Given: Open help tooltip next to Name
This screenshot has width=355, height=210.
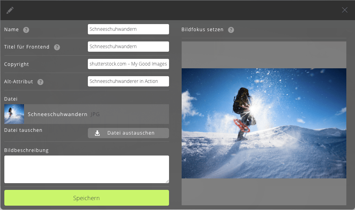Looking at the screenshot, I should pos(26,30).
